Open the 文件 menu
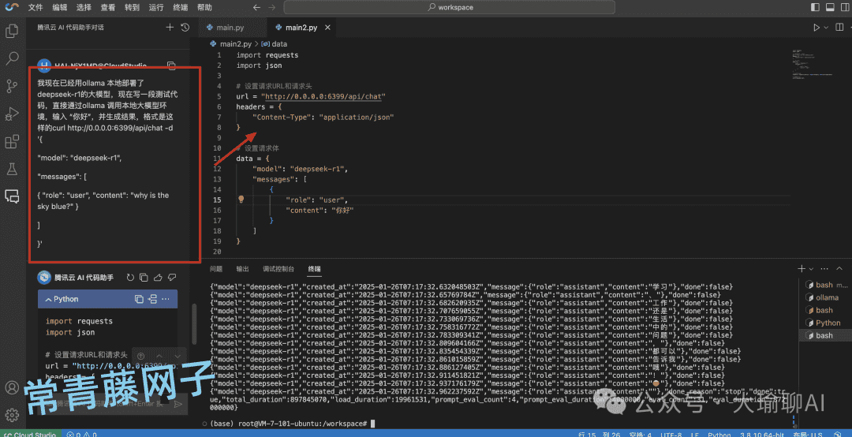The height and width of the screenshot is (437, 852). tap(35, 7)
